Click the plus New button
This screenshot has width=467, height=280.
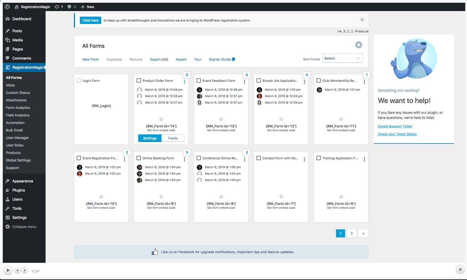click(x=87, y=7)
